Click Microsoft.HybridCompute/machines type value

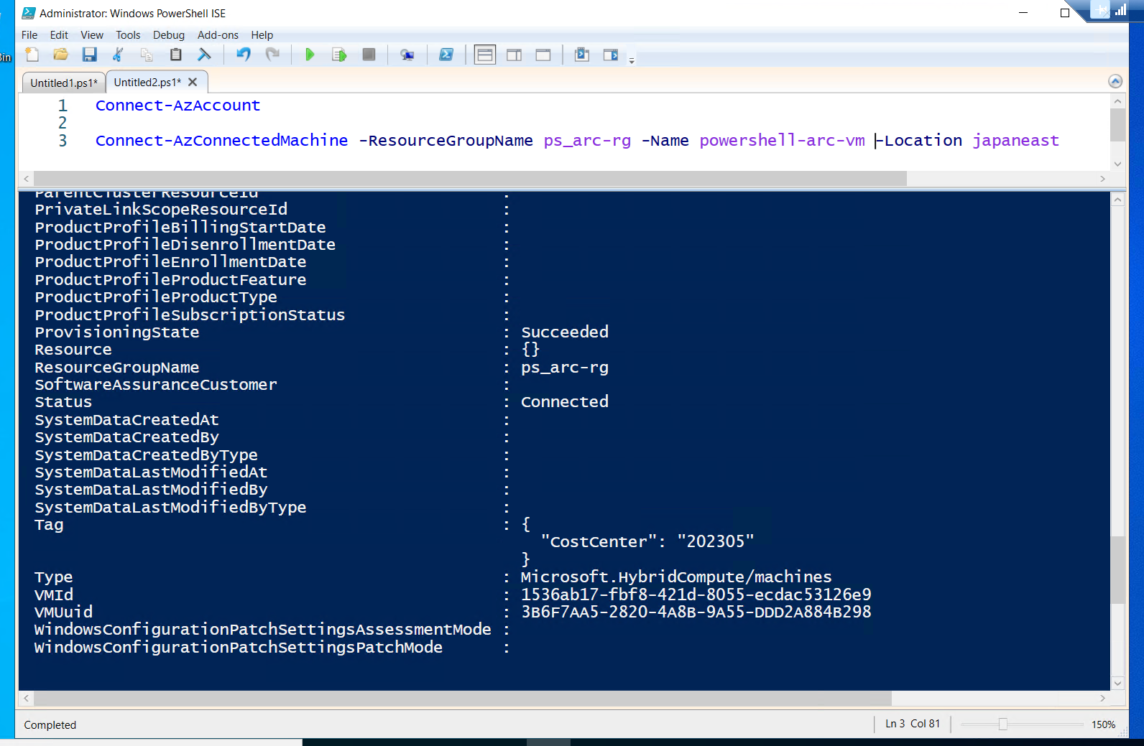676,577
